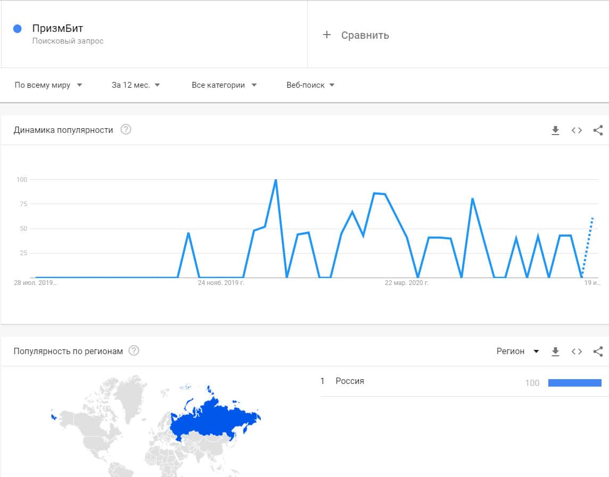Expand the За 12 мес. time range

136,85
